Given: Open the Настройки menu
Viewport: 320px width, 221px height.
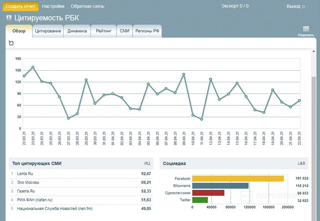Looking at the screenshot, I should point(53,6).
